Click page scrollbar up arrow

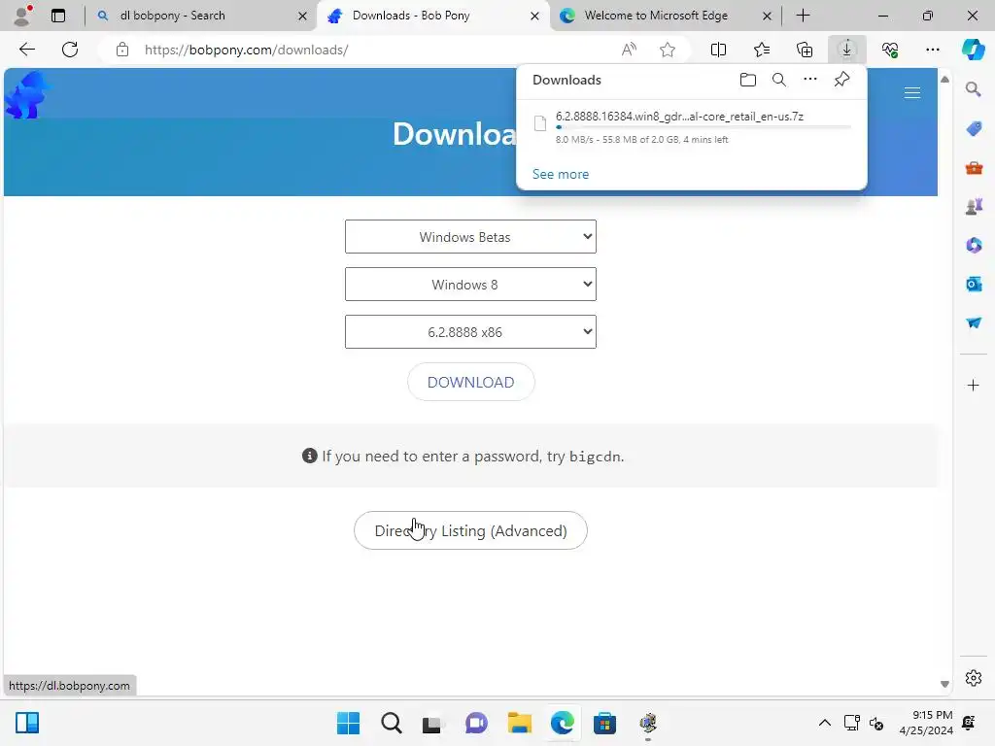click(x=944, y=80)
